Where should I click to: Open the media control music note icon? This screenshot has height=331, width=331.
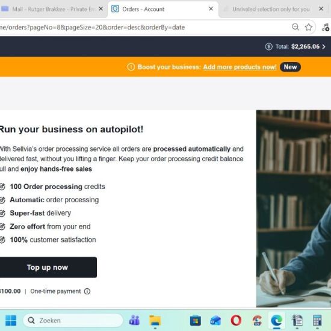[x=326, y=27]
